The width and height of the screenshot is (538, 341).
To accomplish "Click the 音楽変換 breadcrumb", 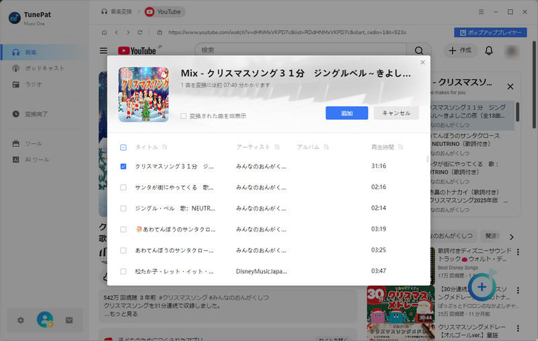I will click(116, 11).
